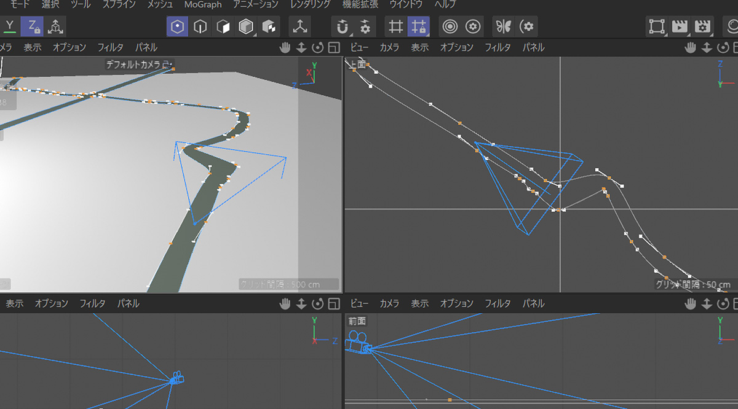Open オプション menu in bottom-left viewport

coord(51,303)
